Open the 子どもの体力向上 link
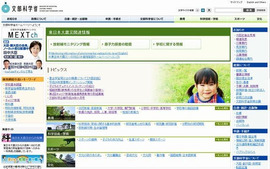The image size is (270, 169). [x=113, y=139]
